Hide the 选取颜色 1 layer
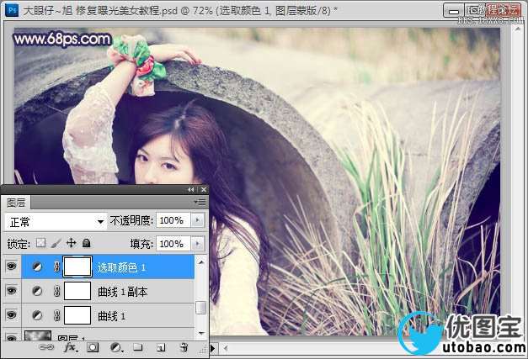The image size is (528, 359). coord(12,267)
